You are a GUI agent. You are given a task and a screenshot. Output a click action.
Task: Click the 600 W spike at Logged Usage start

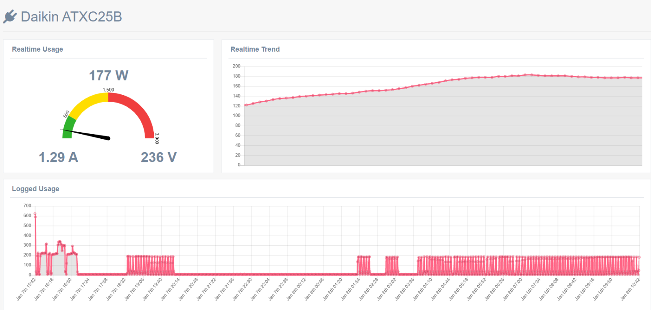coord(35,214)
